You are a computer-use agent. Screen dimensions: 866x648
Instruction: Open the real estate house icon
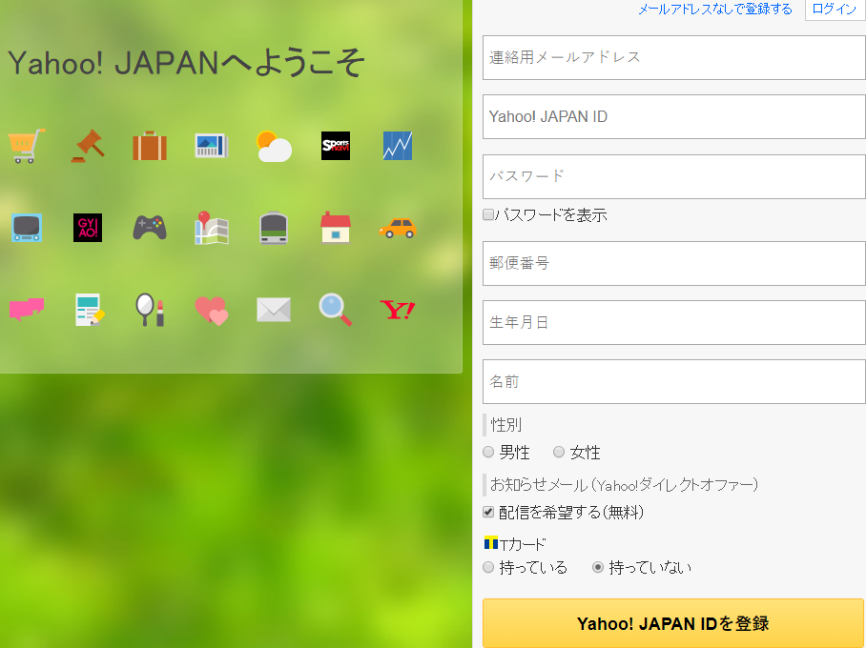336,228
